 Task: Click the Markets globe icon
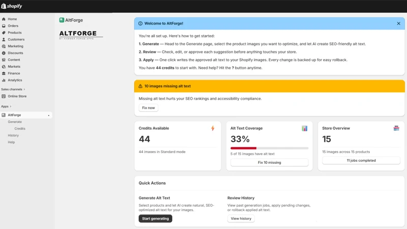coord(4,67)
